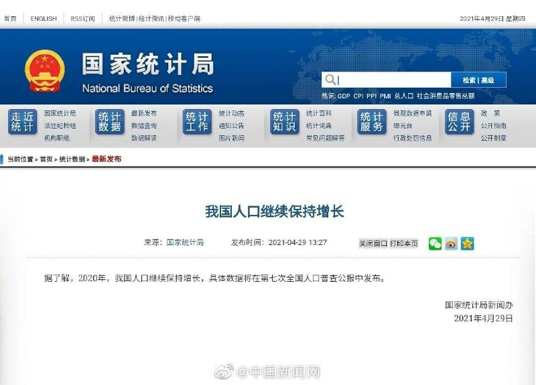The image size is (536, 385).
Task: Click the national emblem logo
Action: (45, 71)
